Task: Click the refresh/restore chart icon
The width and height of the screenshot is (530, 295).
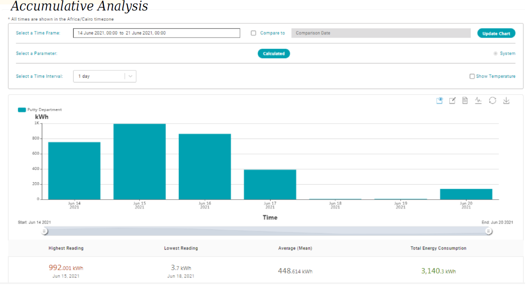Action: [x=492, y=101]
